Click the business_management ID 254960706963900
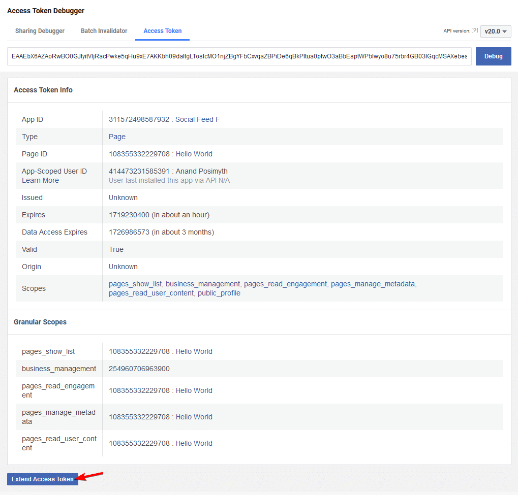 (139, 369)
